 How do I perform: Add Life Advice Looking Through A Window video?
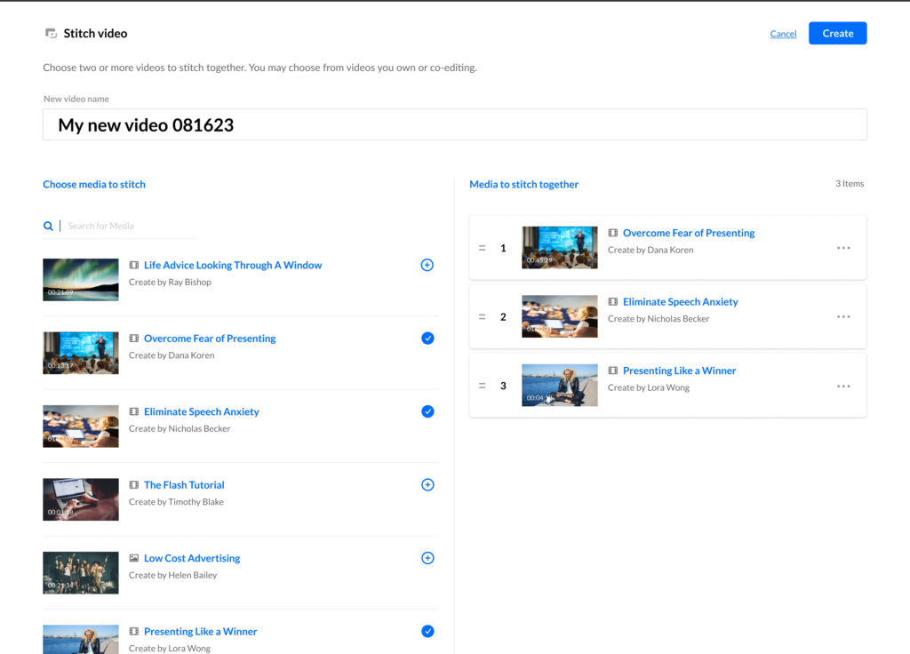427,265
